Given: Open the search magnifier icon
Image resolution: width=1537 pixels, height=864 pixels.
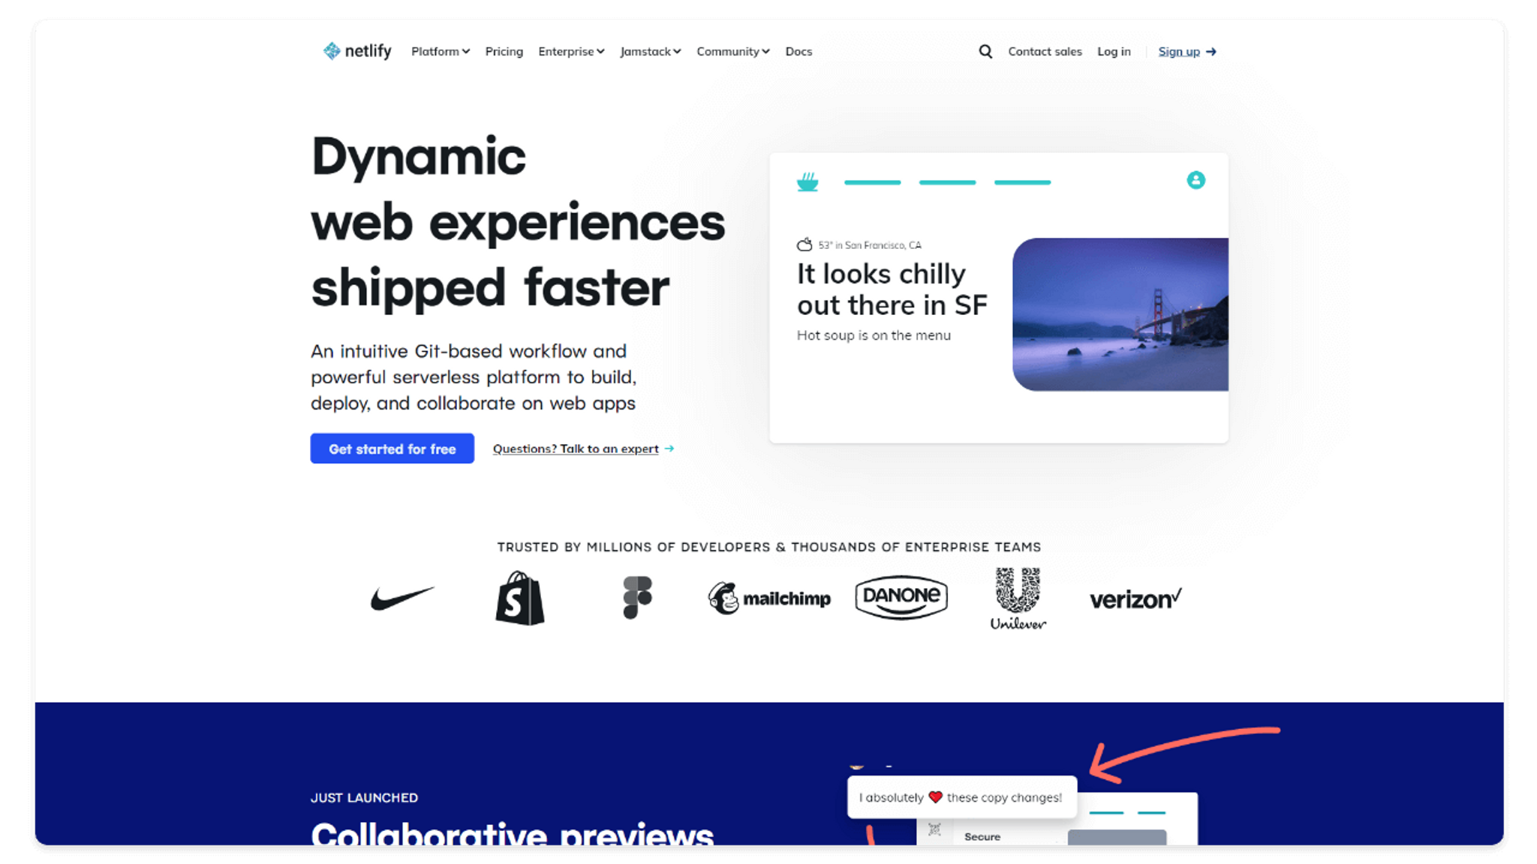Looking at the screenshot, I should coord(985,52).
